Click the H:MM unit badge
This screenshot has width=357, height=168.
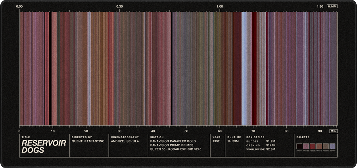332,6
